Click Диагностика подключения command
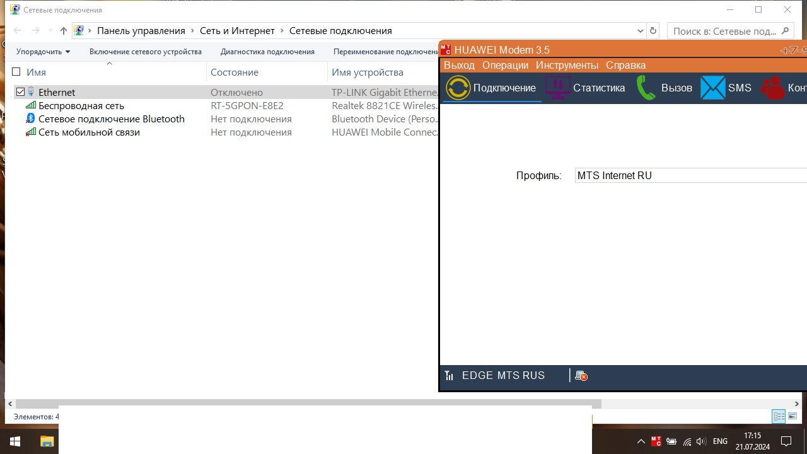Image resolution: width=807 pixels, height=454 pixels. (x=267, y=52)
